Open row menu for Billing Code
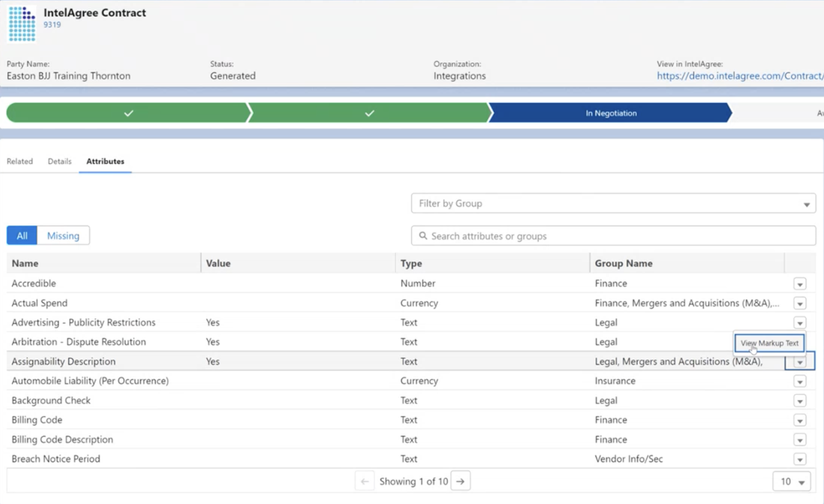The width and height of the screenshot is (824, 504). [800, 420]
